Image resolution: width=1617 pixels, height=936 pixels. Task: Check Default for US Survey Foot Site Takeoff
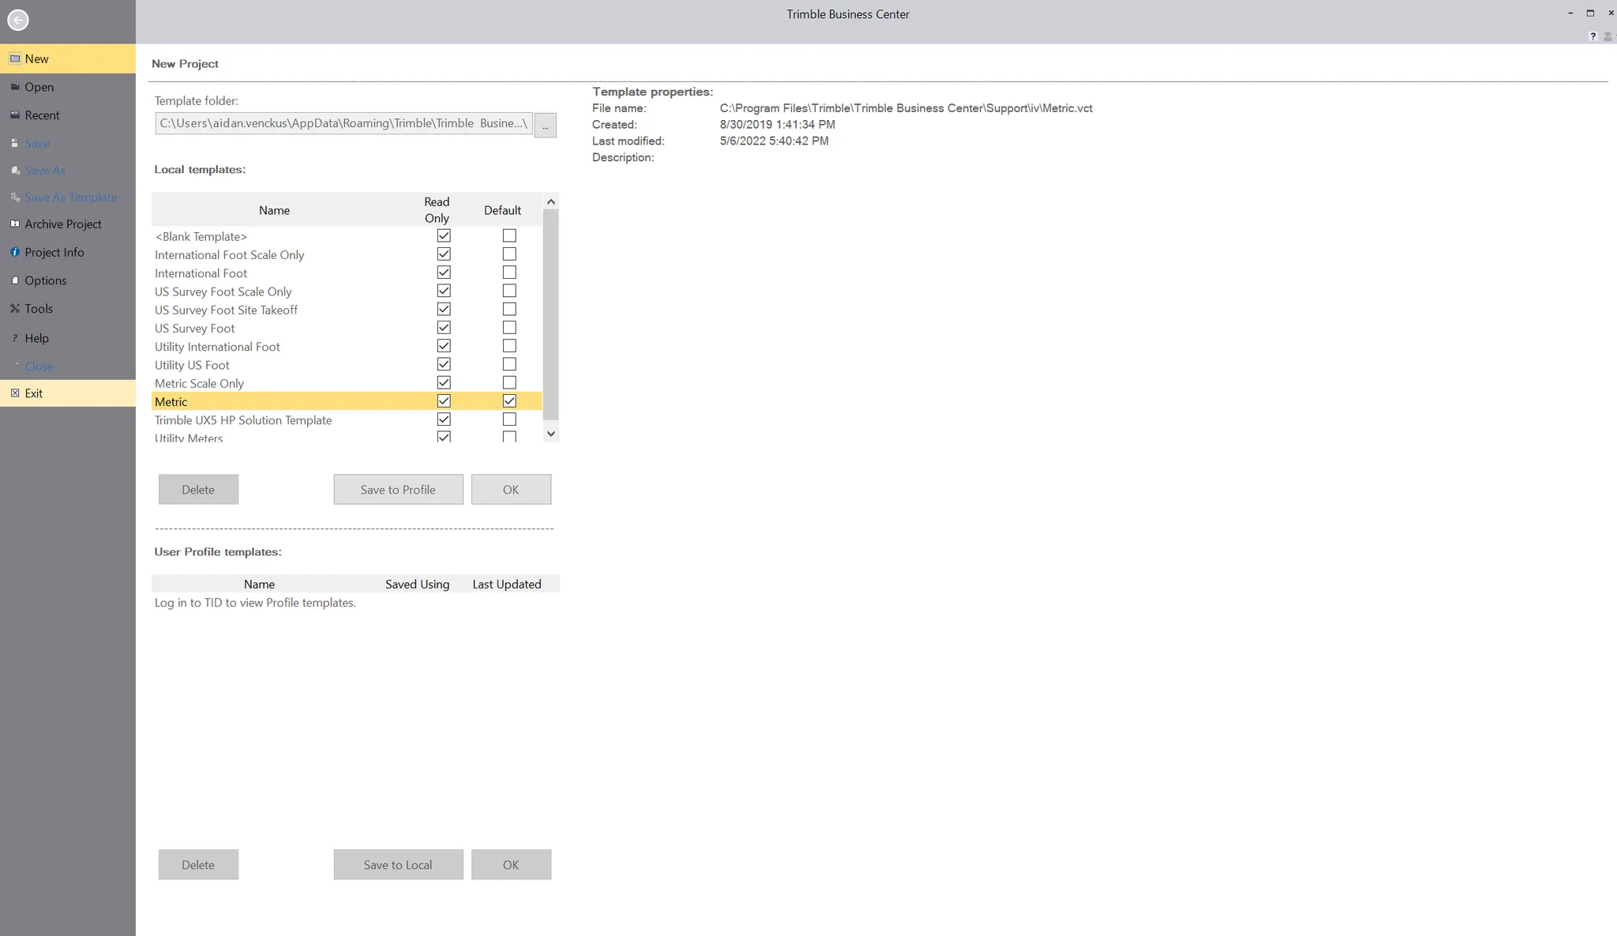(x=509, y=309)
